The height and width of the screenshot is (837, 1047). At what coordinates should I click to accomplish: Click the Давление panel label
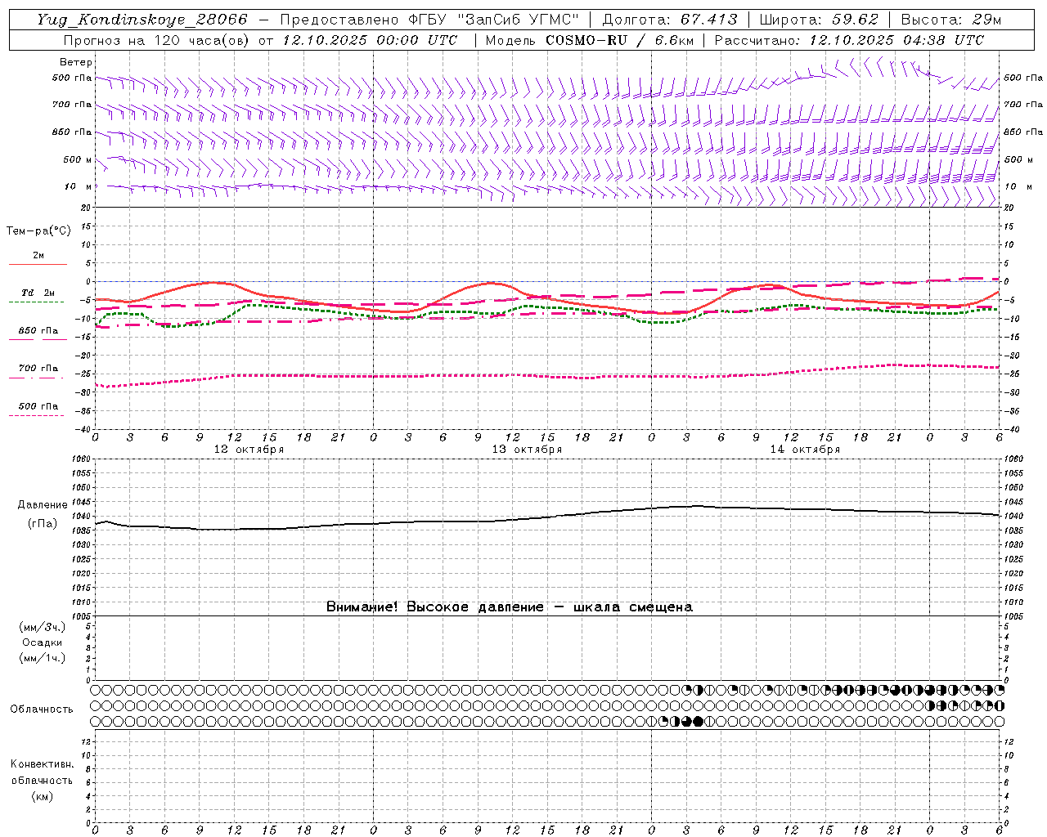pos(43,505)
